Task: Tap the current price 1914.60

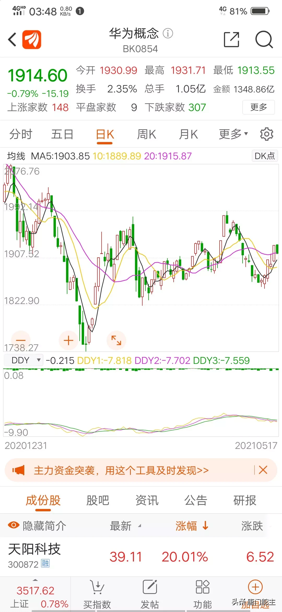Action: (38, 75)
